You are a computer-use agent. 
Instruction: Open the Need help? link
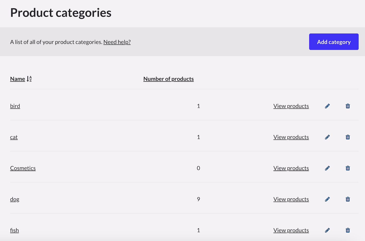point(117,42)
